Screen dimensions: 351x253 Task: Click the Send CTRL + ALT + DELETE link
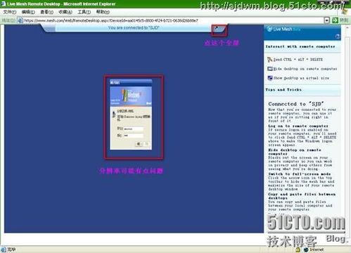click(298, 60)
